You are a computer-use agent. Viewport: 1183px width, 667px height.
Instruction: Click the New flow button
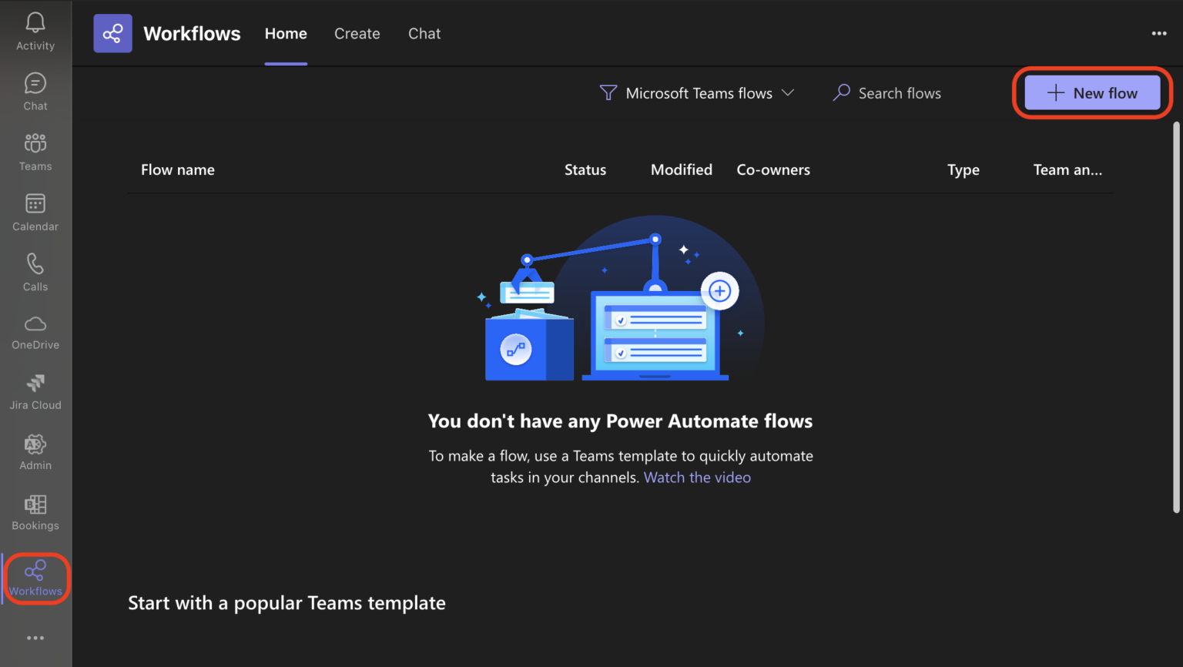click(x=1092, y=93)
